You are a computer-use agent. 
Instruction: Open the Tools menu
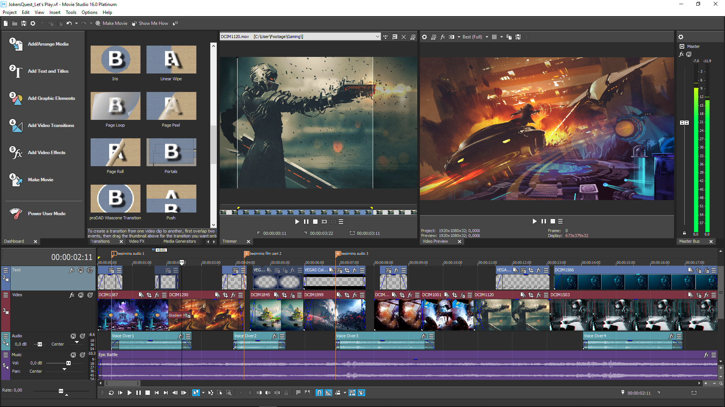pos(71,12)
